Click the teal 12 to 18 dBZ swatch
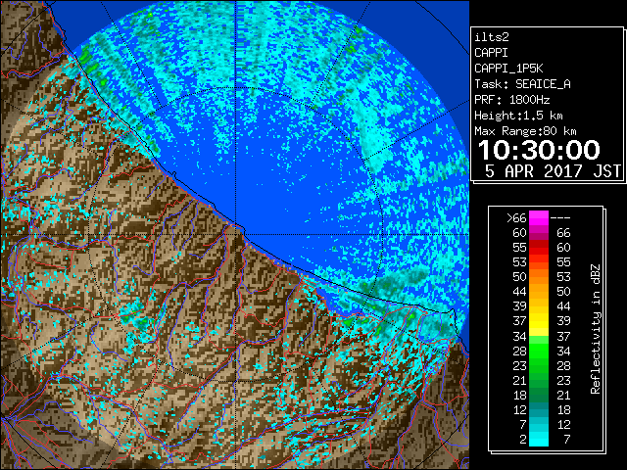Screen dimensions: 627x470 539,409
